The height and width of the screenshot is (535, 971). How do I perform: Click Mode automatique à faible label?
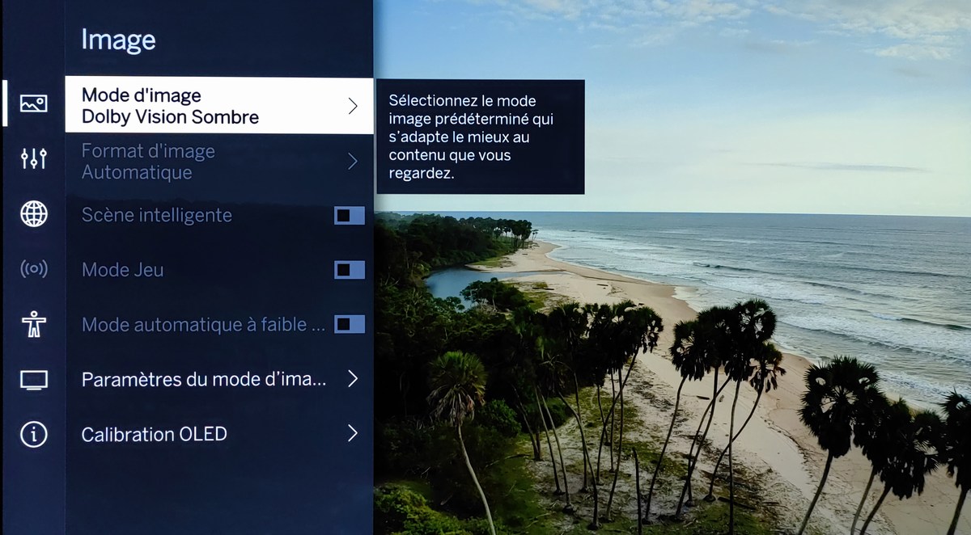[x=203, y=325]
